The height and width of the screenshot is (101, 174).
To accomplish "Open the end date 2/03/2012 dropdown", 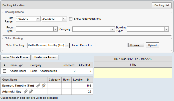I will point(64,19).
